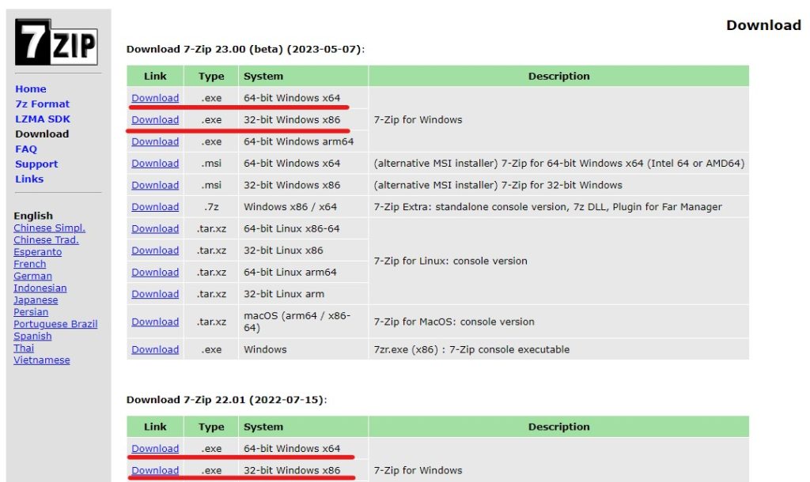Screen dimensions: 810x482
Task: Click the '7-Zip Extra: standalone console version' description
Action: [547, 206]
